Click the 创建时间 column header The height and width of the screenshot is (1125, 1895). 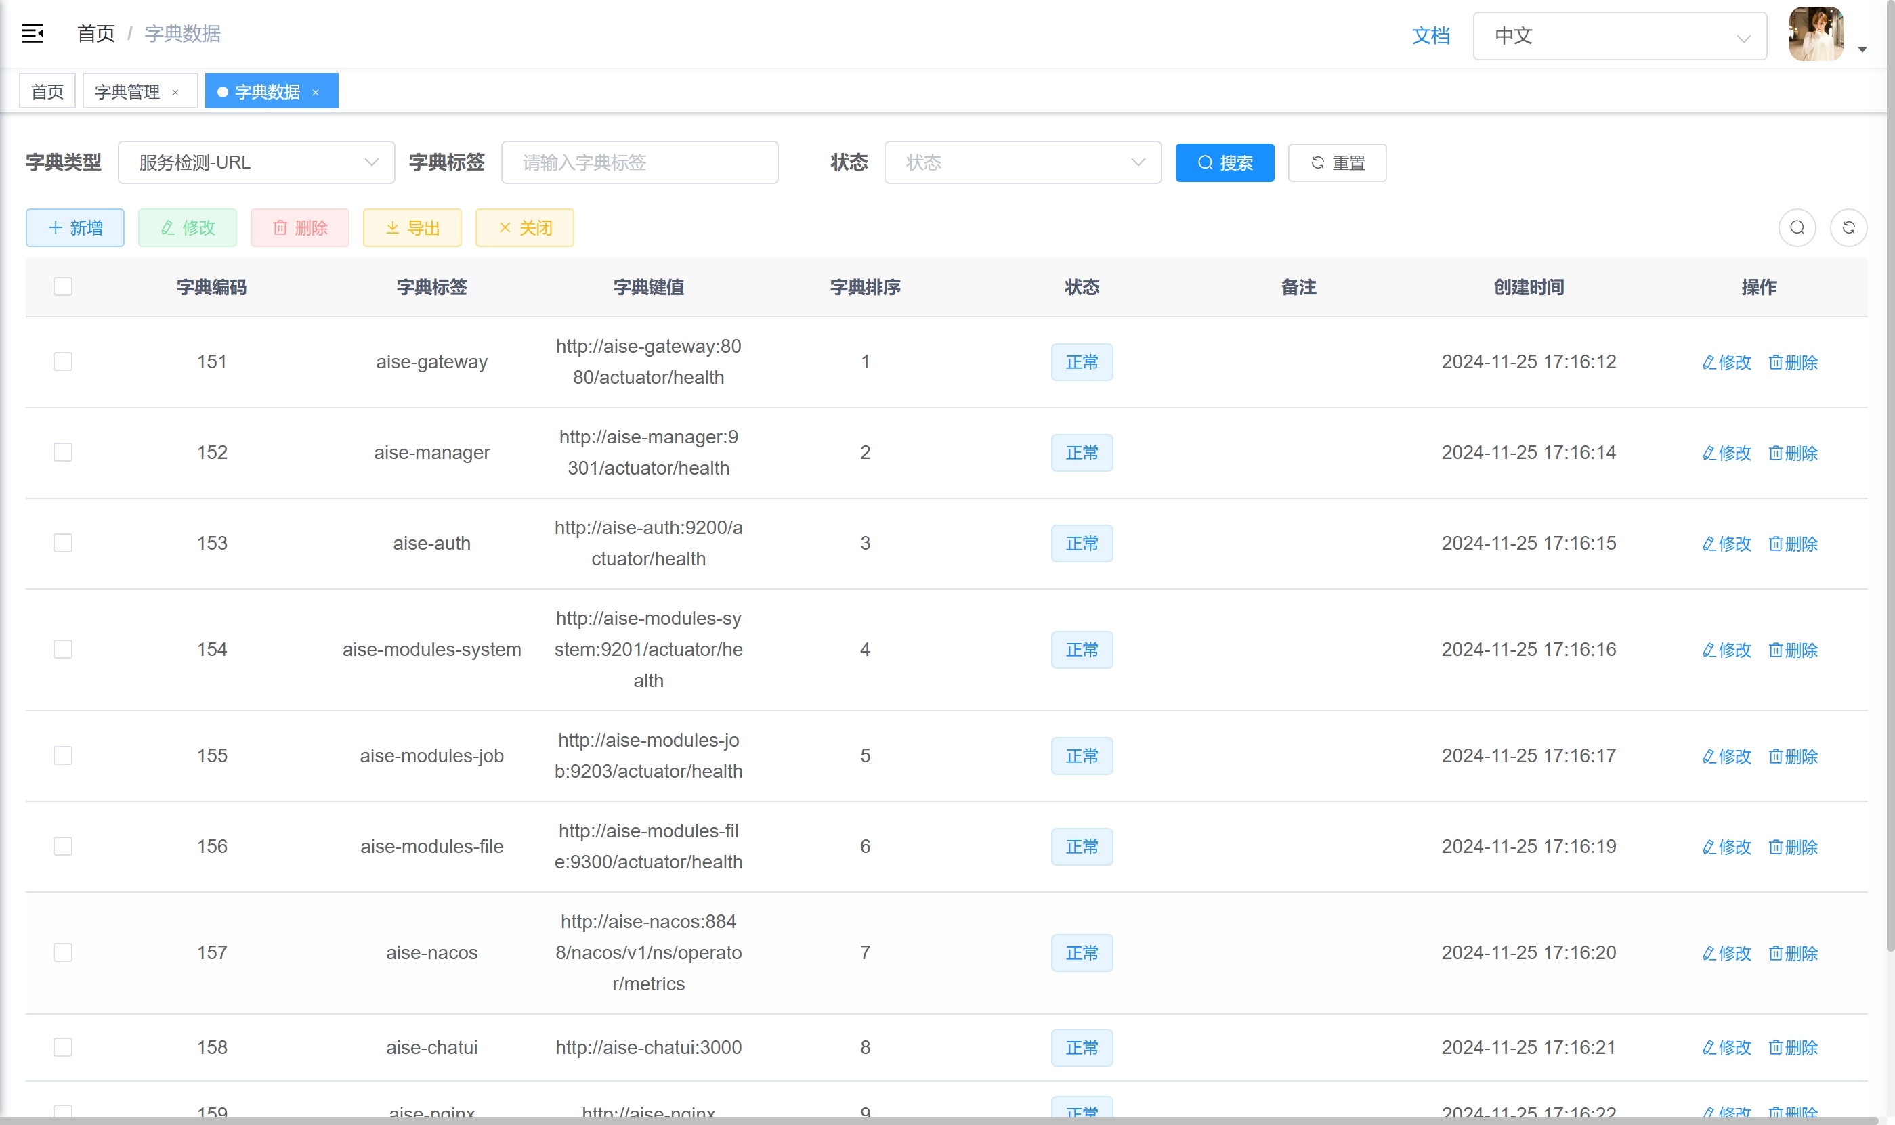point(1528,287)
